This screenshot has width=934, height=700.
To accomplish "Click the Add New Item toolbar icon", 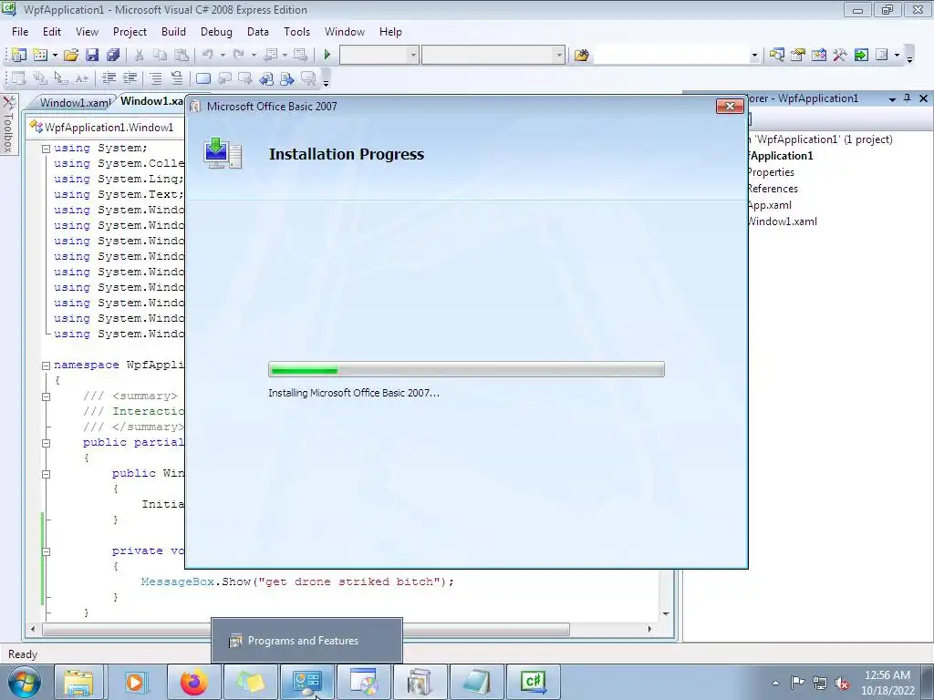I will point(40,55).
